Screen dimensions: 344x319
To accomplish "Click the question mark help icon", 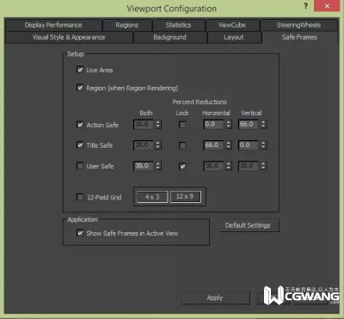I will pos(306,6).
